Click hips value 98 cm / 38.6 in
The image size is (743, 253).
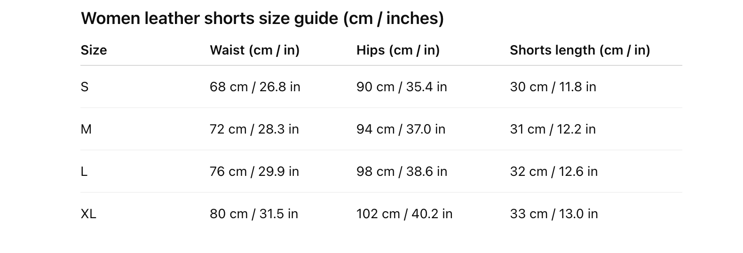(x=402, y=172)
